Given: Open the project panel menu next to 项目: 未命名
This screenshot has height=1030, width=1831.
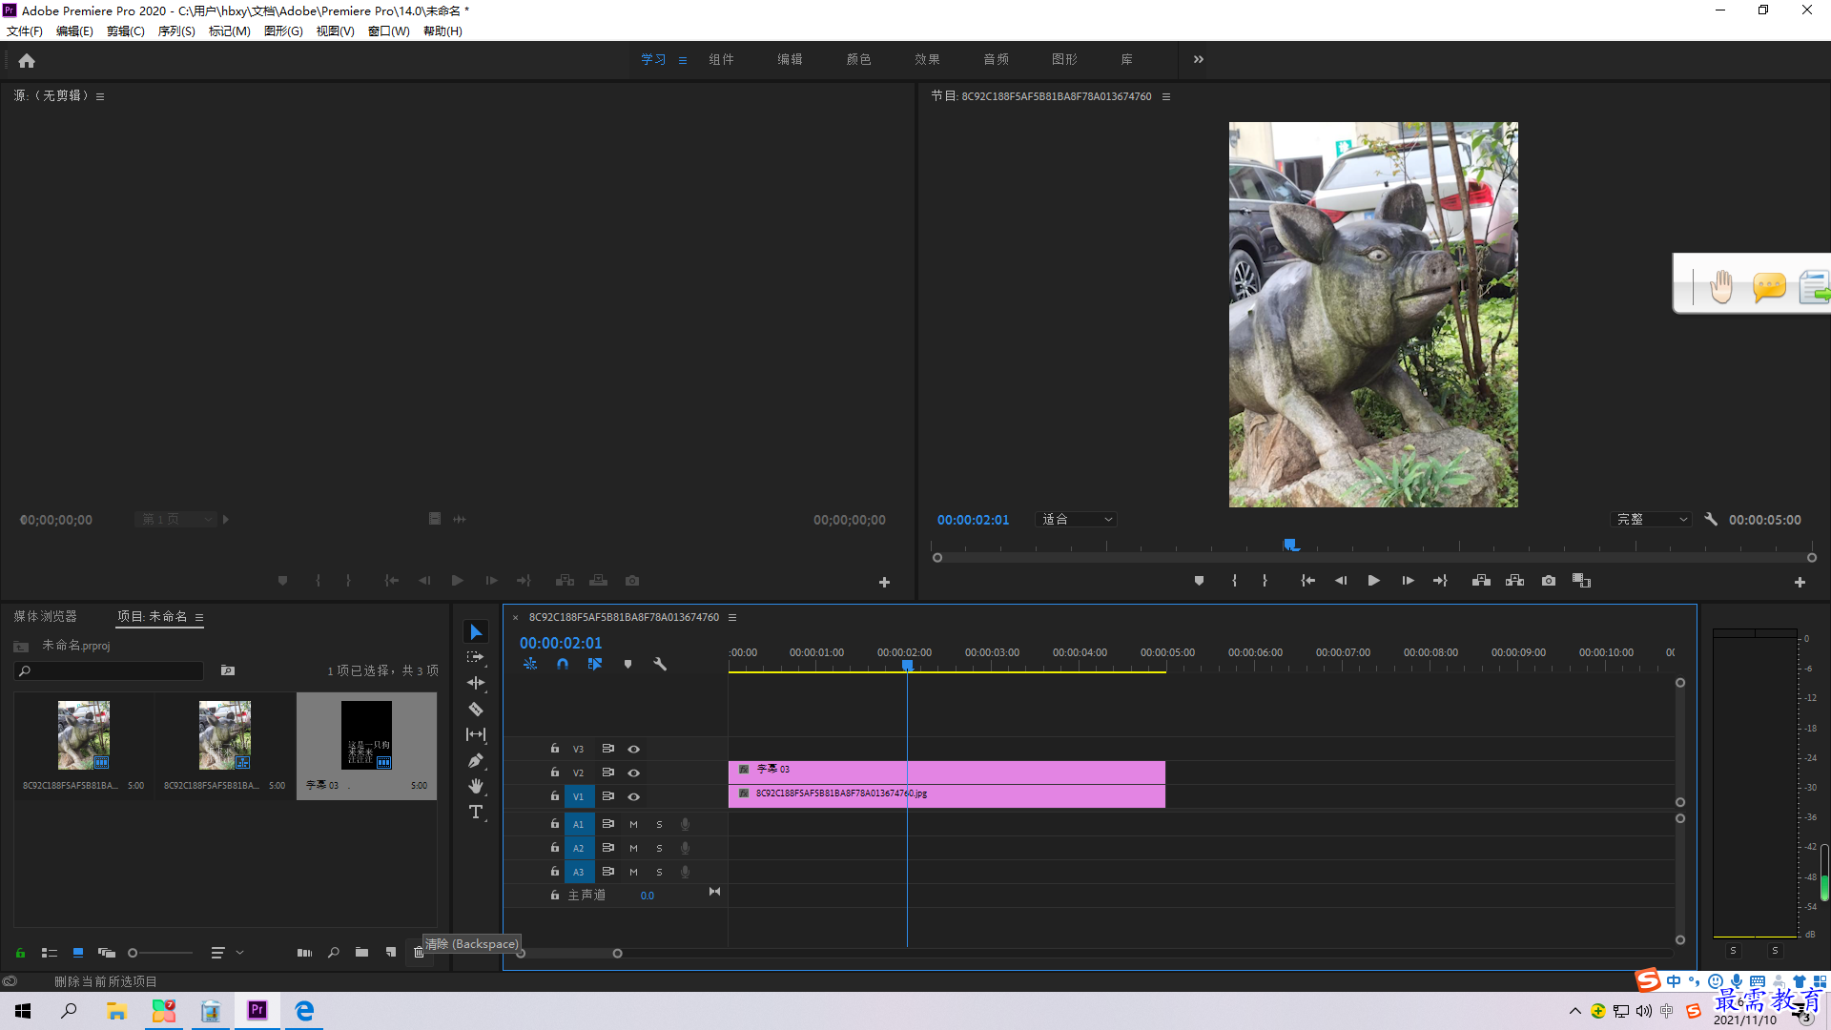Looking at the screenshot, I should (199, 617).
